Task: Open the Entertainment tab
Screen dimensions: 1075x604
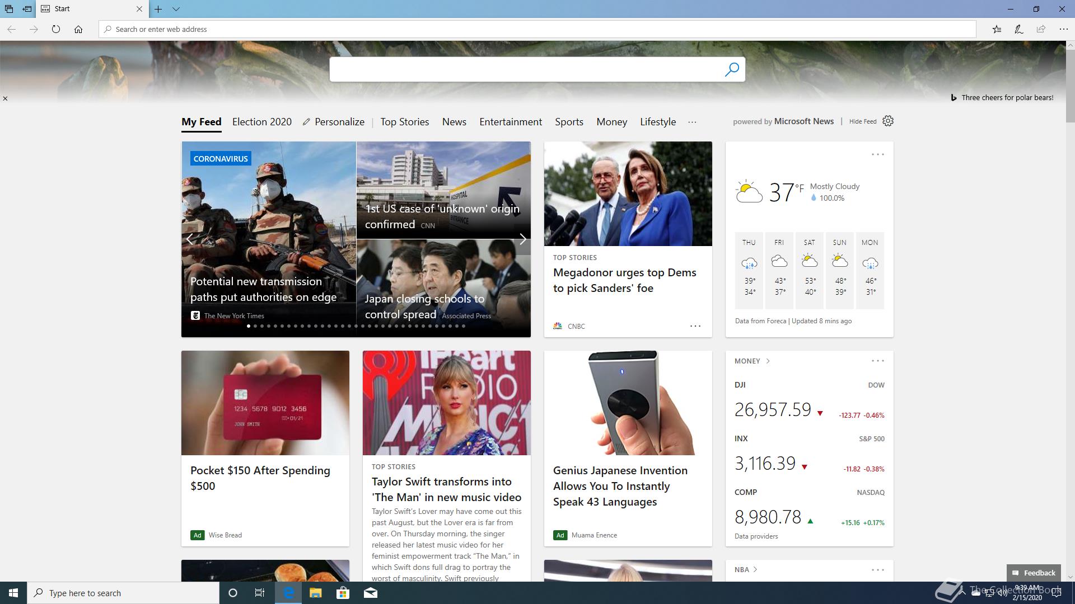Action: coord(511,122)
